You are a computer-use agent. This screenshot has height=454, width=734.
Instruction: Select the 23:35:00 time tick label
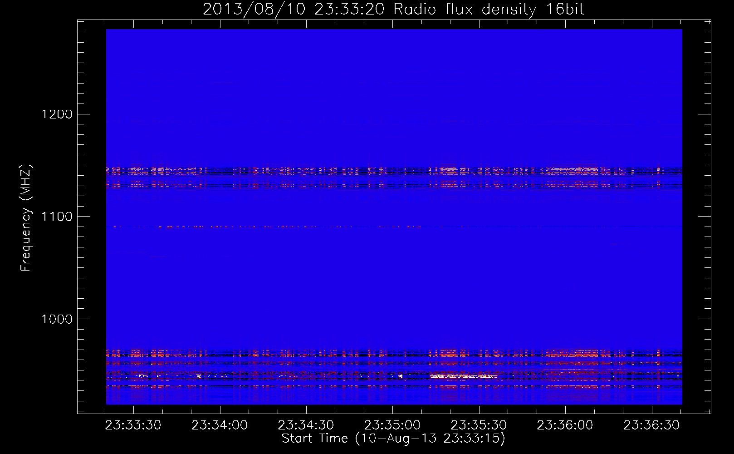(x=393, y=425)
